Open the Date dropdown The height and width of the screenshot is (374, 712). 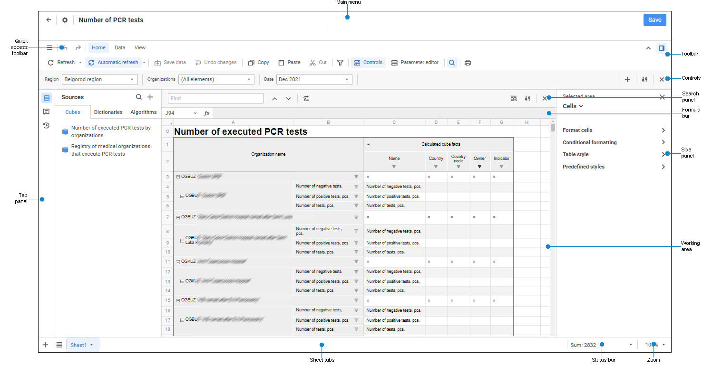(x=314, y=79)
